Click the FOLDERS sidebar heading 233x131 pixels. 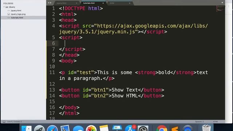coord(8,3)
